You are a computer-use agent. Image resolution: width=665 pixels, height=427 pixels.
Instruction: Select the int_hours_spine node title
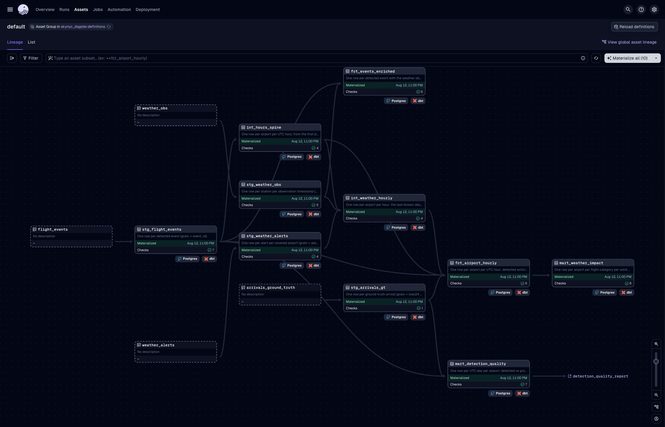[x=264, y=128]
